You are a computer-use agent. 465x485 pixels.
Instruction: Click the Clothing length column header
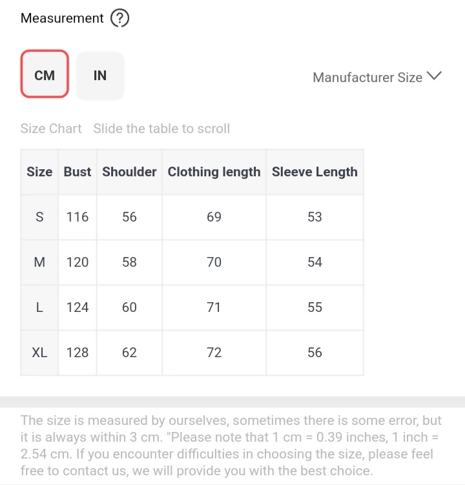tap(214, 172)
